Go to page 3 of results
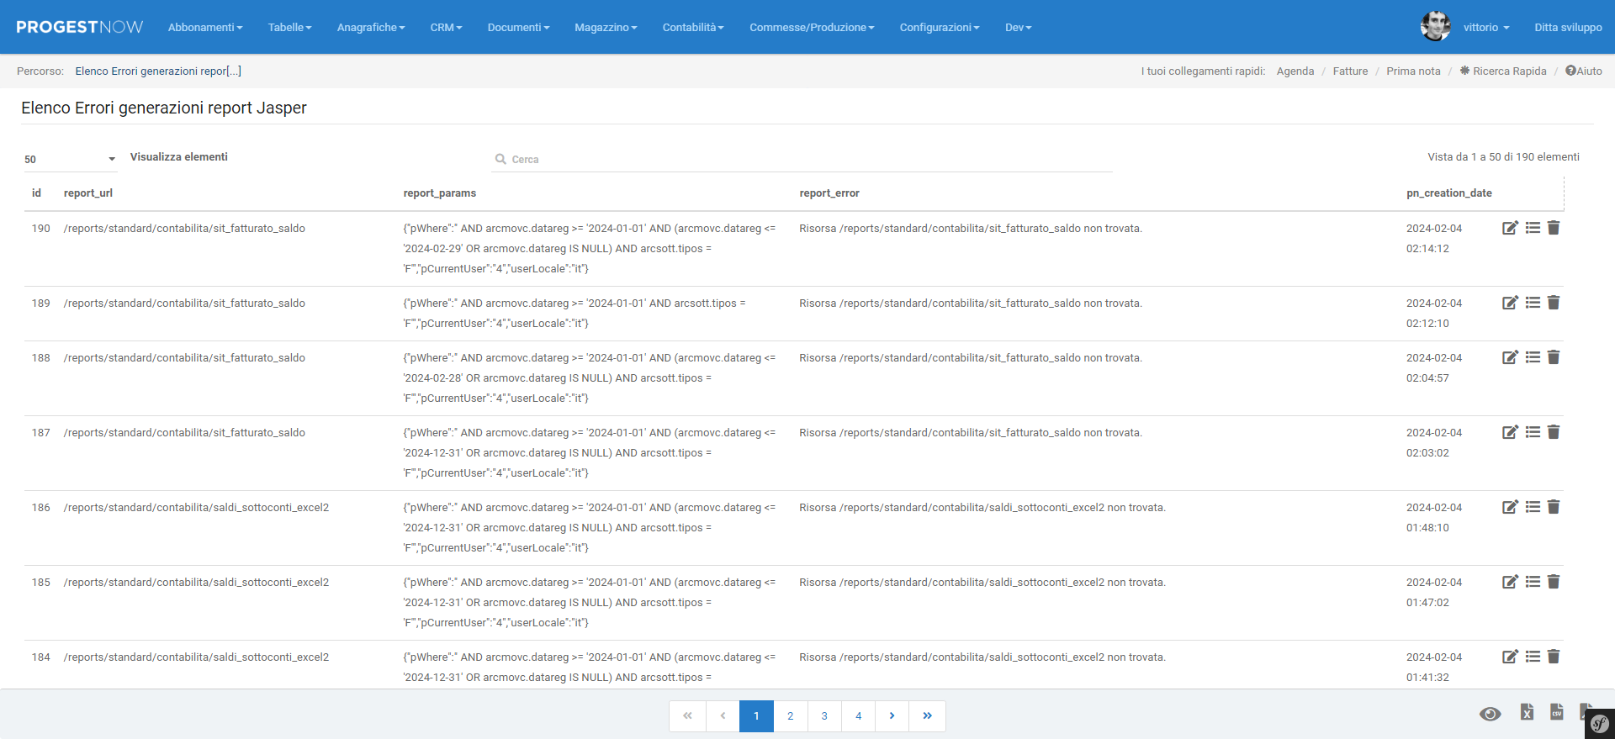 [824, 716]
